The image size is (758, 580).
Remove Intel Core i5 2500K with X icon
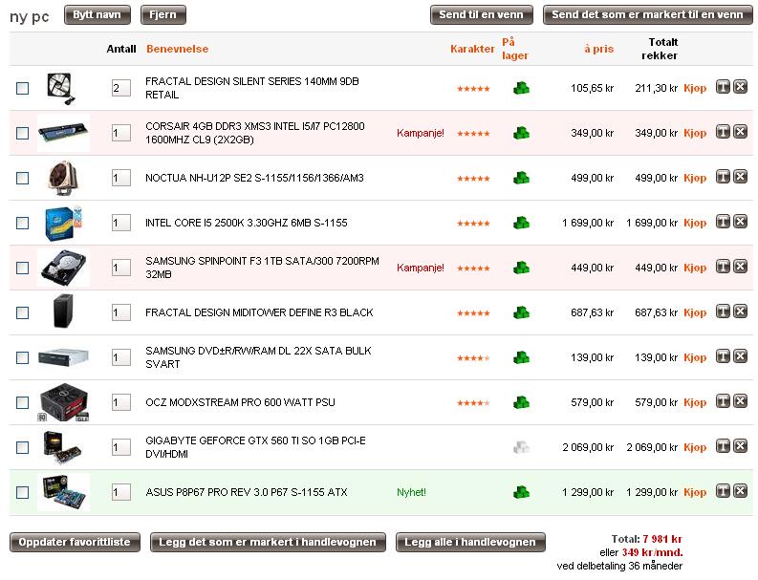click(x=740, y=222)
